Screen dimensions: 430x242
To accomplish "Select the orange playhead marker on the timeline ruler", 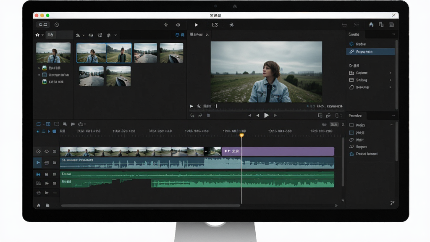I will pyautogui.click(x=241, y=135).
